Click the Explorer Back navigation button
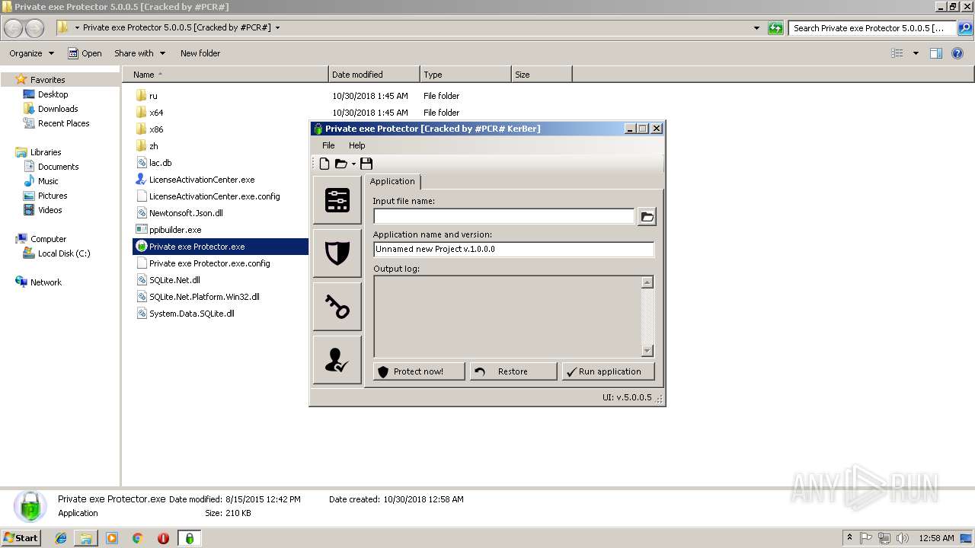This screenshot has width=975, height=548. coord(14,28)
